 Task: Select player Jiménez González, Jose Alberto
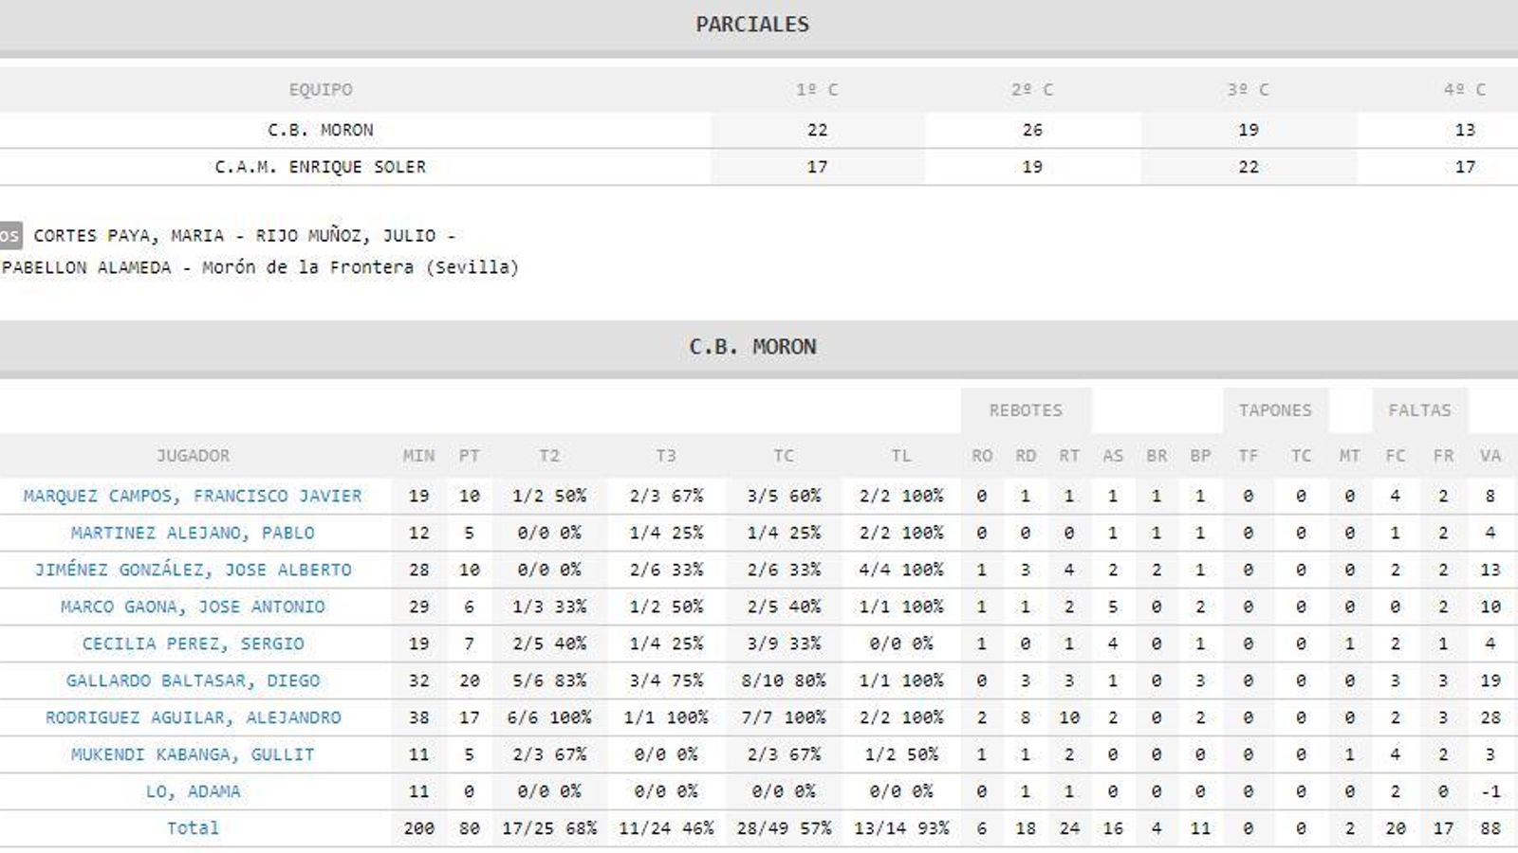pyautogui.click(x=193, y=570)
